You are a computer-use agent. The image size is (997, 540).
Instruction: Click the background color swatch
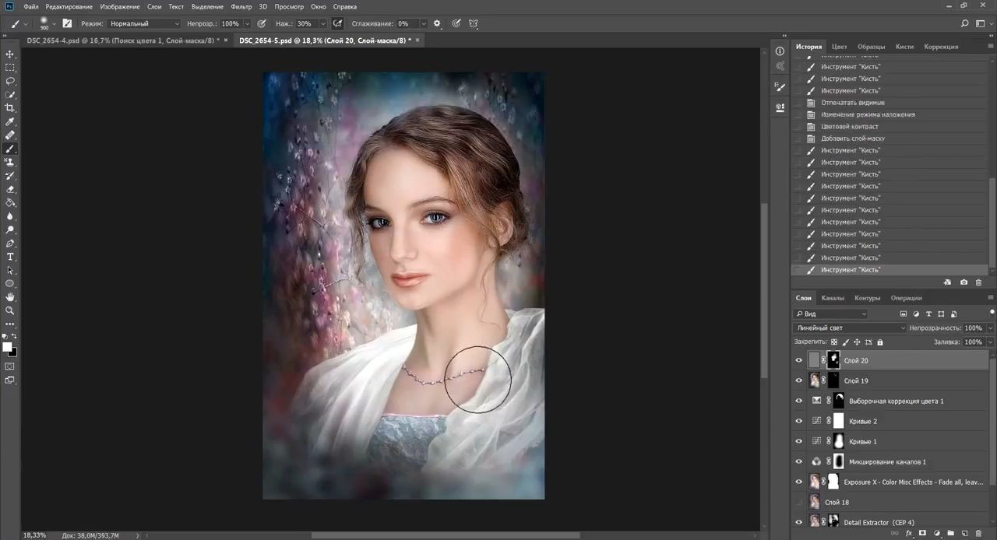(x=12, y=352)
